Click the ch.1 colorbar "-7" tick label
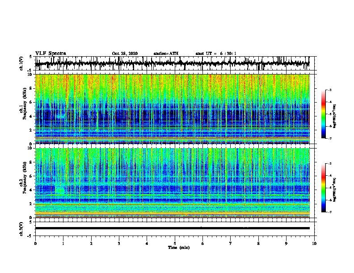This screenshot has height=273, width=354. point(330,138)
